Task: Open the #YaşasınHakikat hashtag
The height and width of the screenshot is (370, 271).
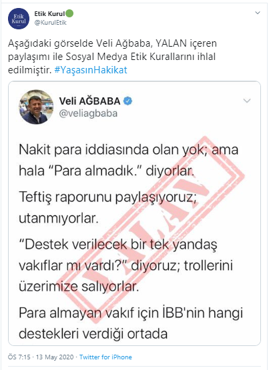Action: click(x=91, y=70)
